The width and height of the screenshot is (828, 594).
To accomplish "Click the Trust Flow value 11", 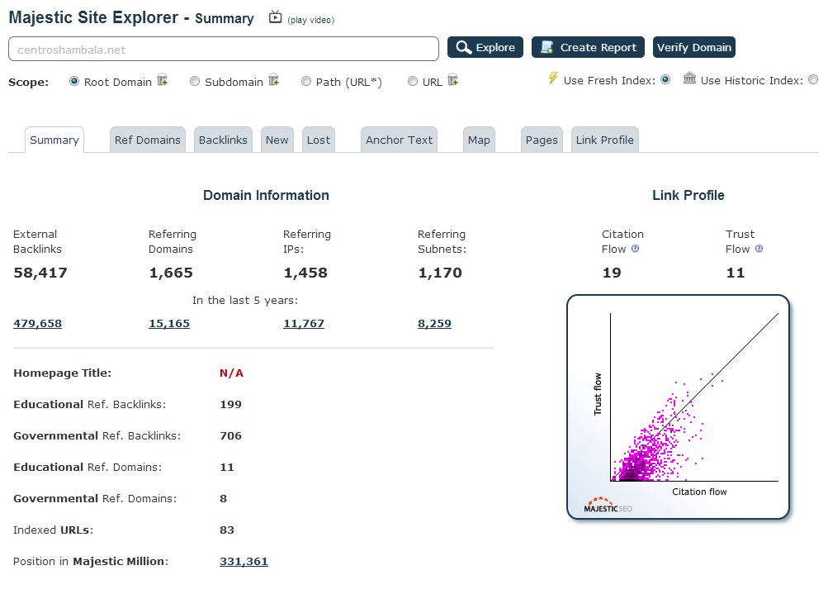I will coord(735,273).
